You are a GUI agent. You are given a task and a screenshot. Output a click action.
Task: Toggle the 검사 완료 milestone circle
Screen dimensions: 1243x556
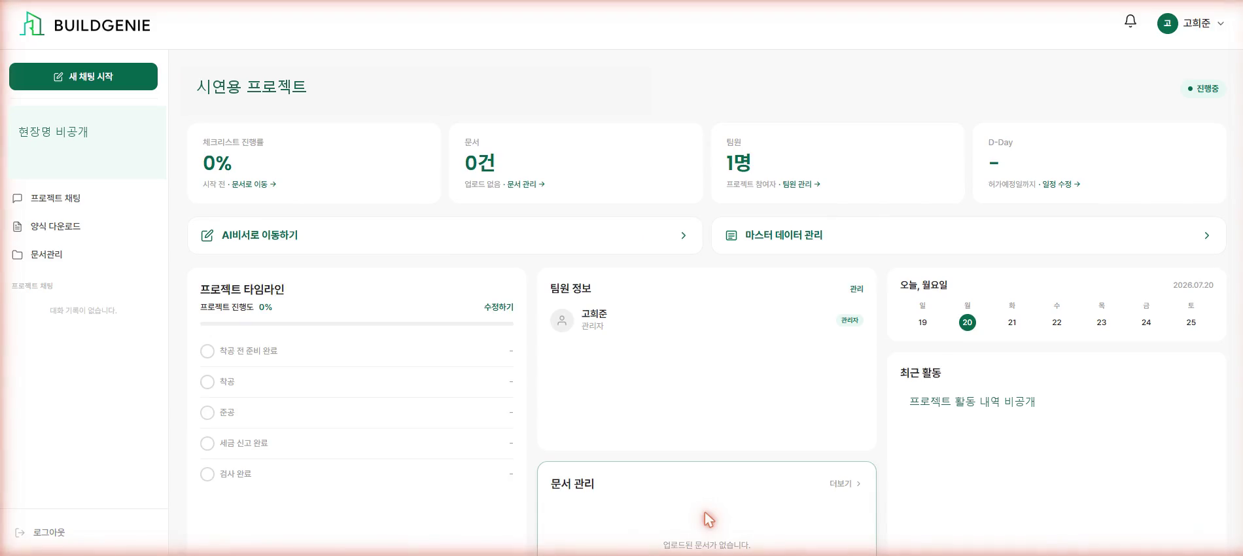tap(207, 474)
